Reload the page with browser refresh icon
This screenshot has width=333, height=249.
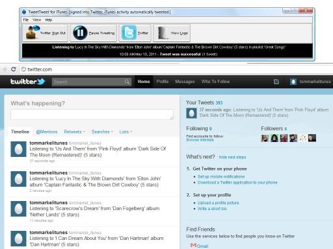14,69
